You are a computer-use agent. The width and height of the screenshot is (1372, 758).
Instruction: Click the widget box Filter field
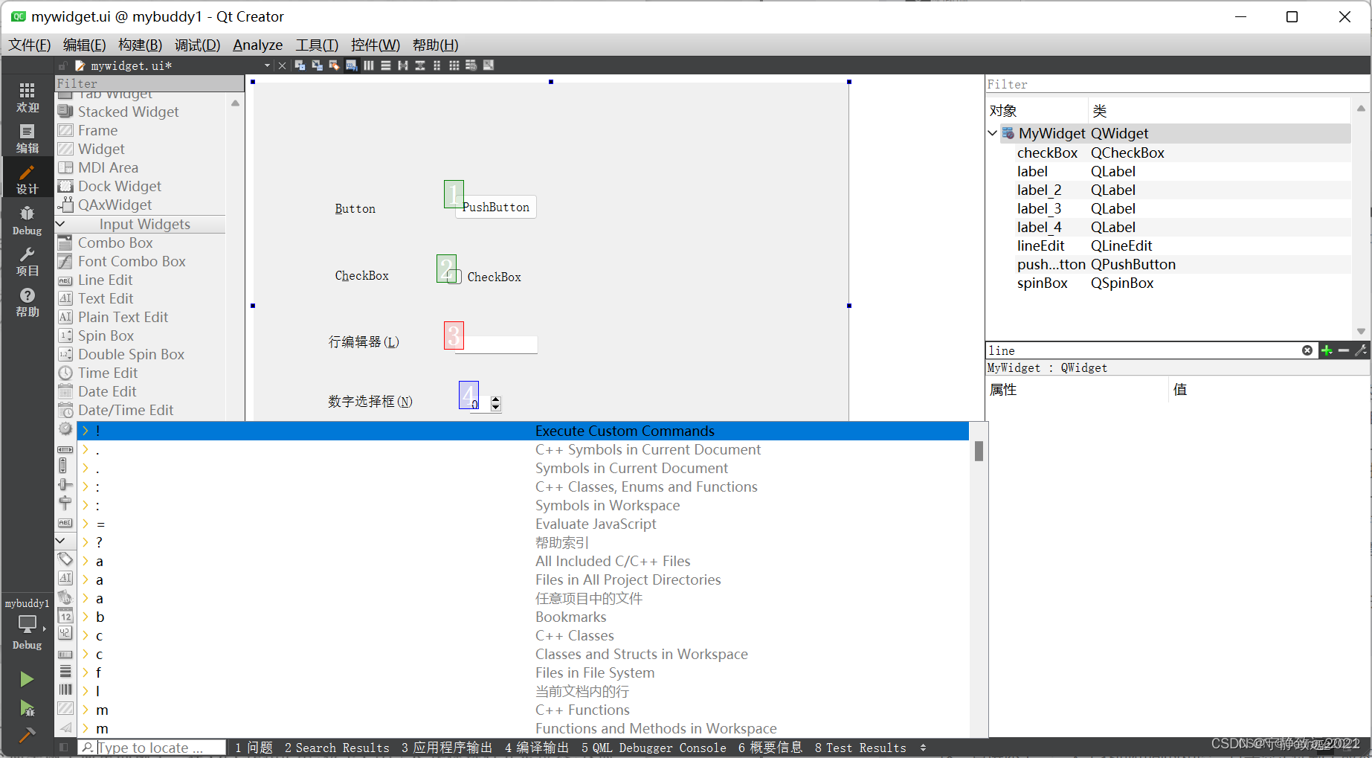(149, 83)
